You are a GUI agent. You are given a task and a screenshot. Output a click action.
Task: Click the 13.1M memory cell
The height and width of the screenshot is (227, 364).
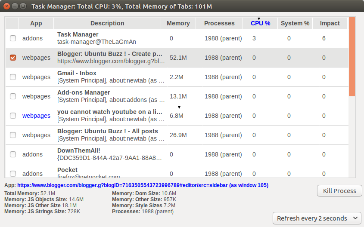click(x=178, y=96)
